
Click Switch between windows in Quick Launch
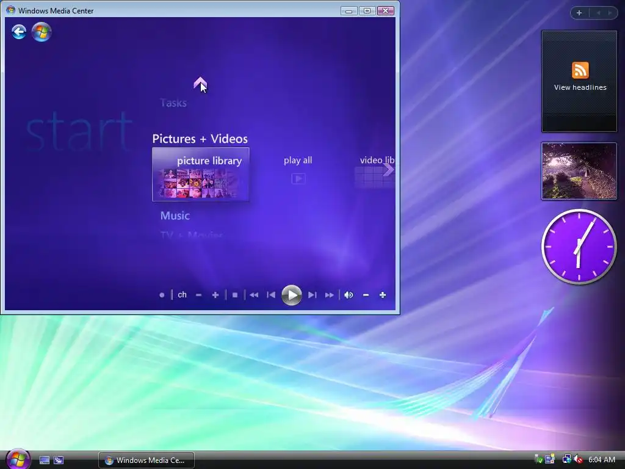[x=59, y=460]
